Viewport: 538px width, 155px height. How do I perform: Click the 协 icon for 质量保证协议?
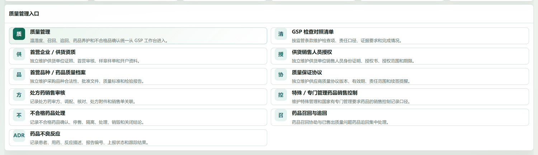[281, 75]
